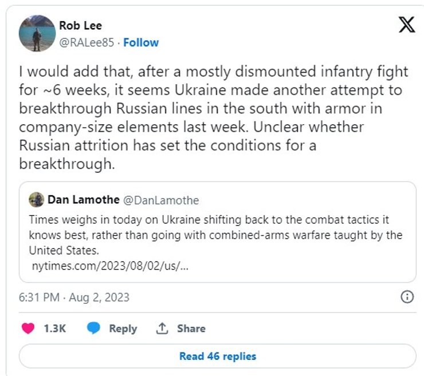
Task: Click the Reply text label
Action: pyautogui.click(x=123, y=328)
